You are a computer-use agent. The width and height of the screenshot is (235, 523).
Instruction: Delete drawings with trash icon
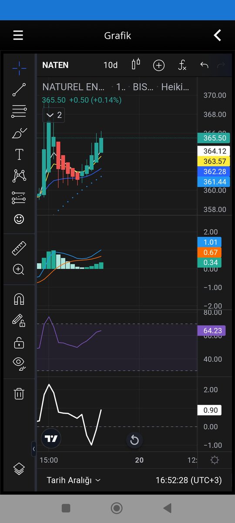click(19, 394)
